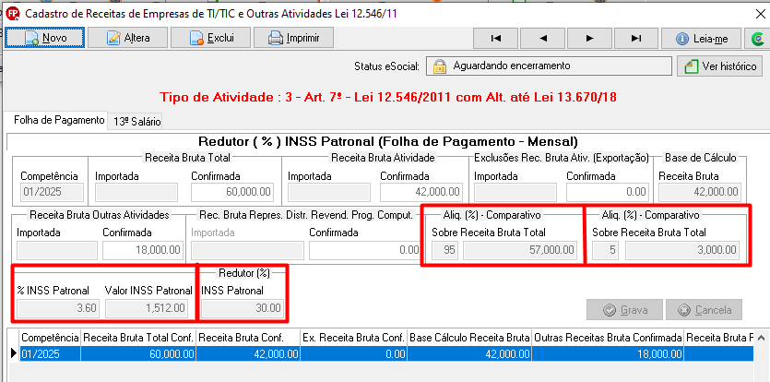The height and width of the screenshot is (382, 770).
Task: Click Receita Bruta Atividade Importada field
Action: coord(328,192)
